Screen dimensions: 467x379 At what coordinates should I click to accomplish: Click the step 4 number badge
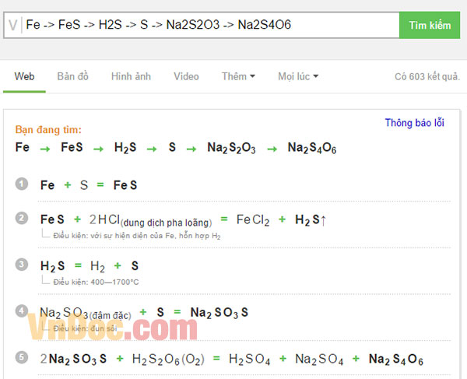[23, 311]
